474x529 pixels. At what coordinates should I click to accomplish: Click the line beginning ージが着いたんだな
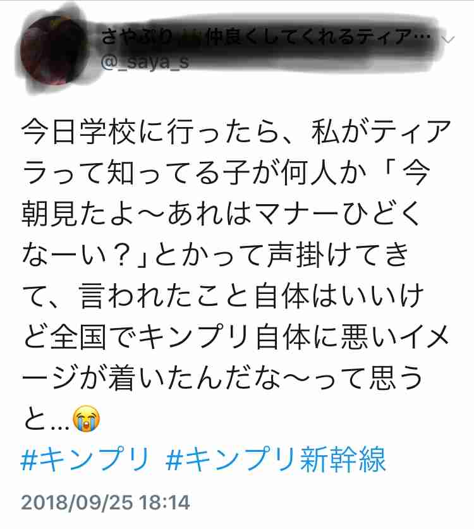[x=222, y=378]
